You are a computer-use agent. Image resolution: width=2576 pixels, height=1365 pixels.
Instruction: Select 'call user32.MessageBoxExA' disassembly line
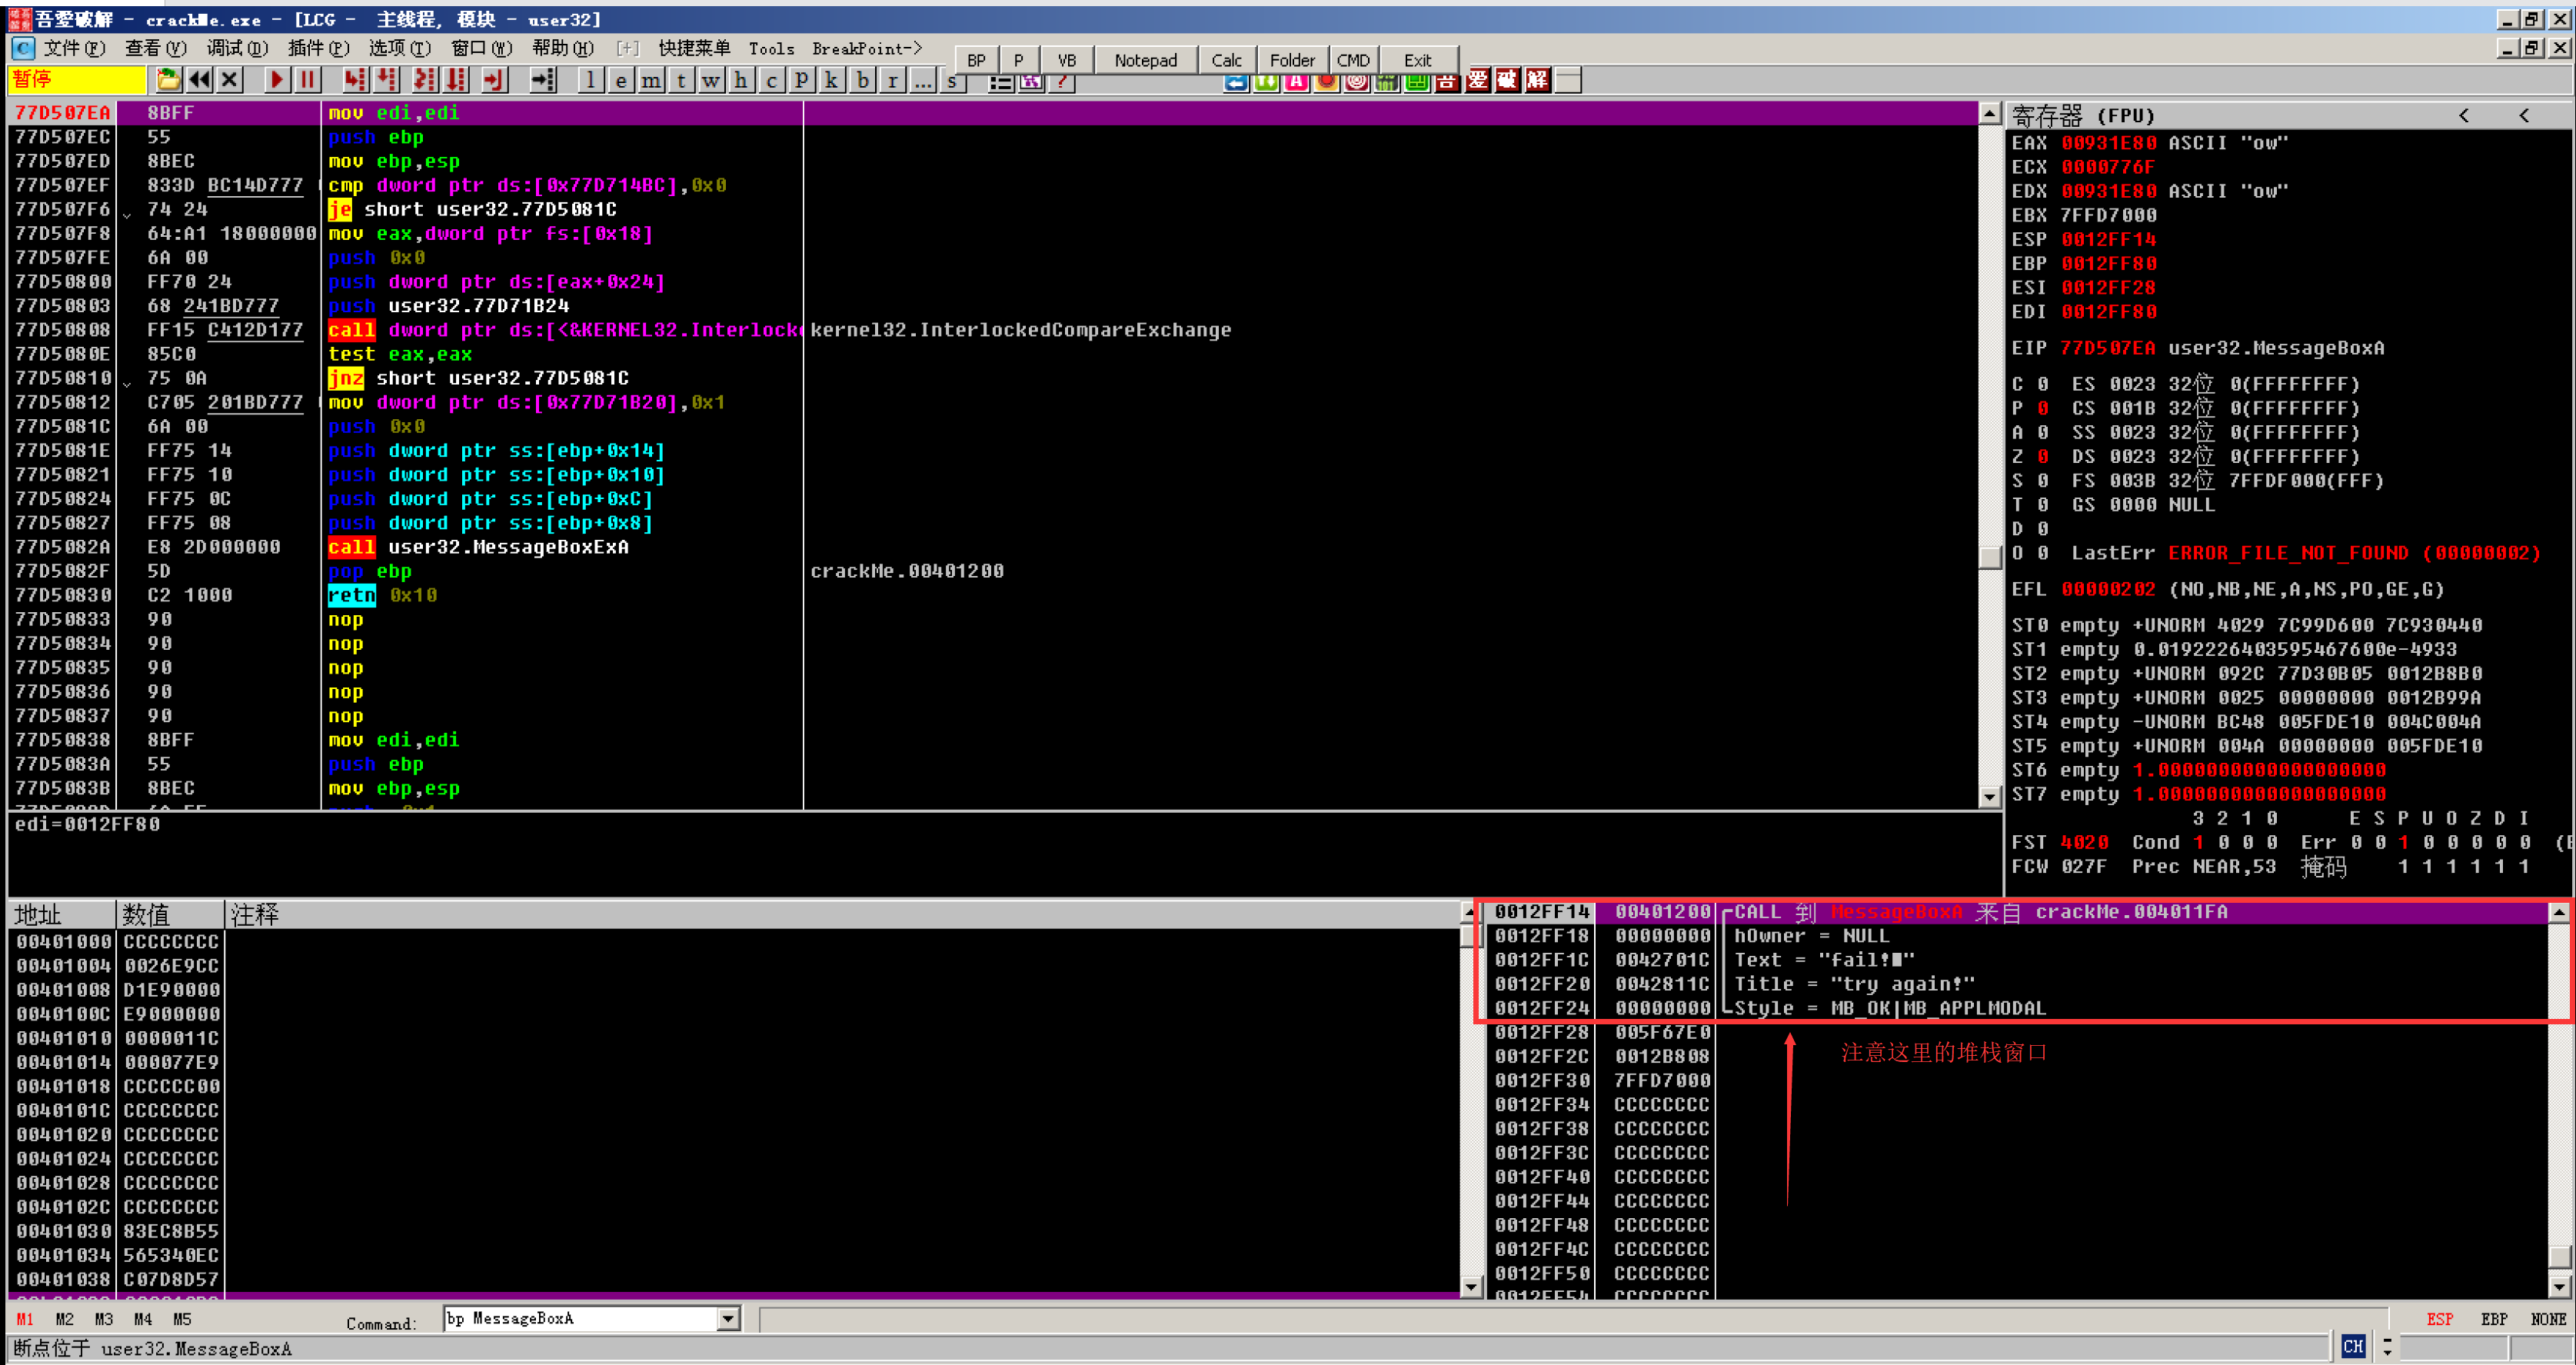click(x=478, y=547)
